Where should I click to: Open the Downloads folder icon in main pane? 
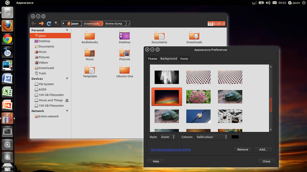click(194, 37)
